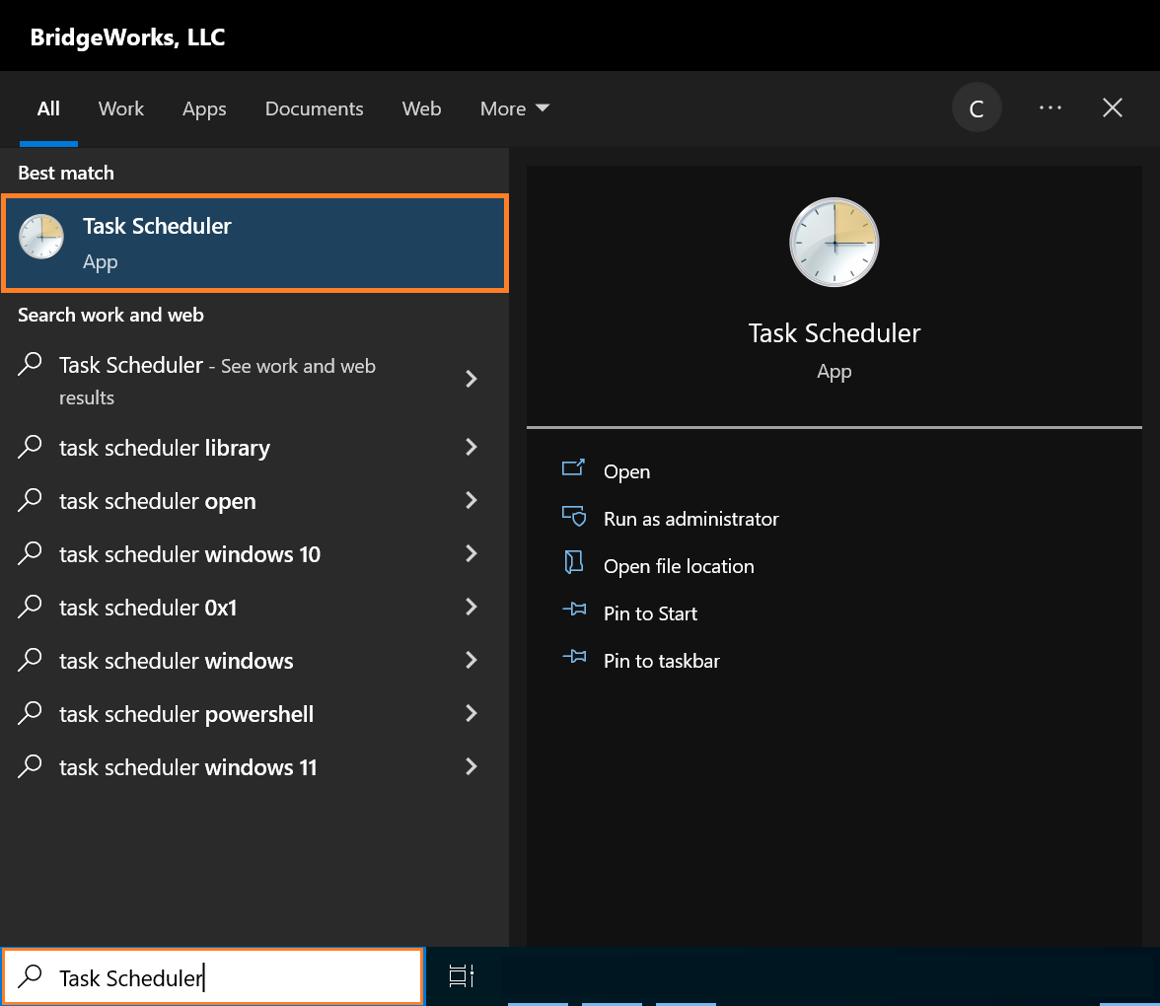Select the 'task scheduler library' suggestion

[254, 448]
